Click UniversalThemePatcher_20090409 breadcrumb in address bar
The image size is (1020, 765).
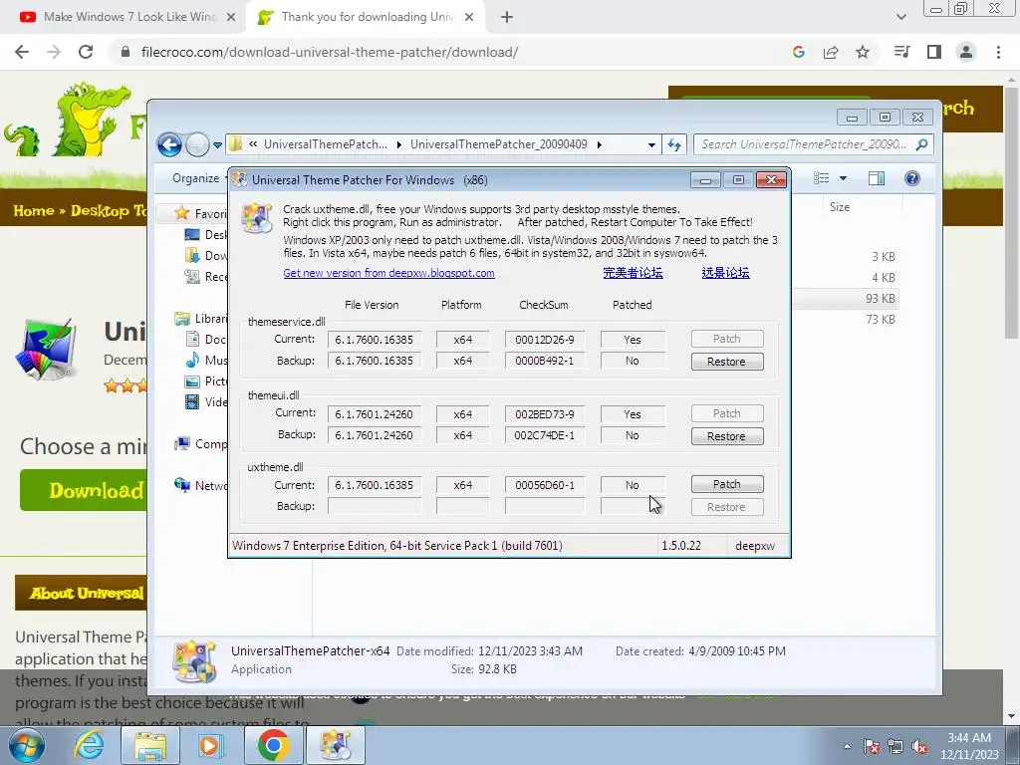tap(499, 144)
